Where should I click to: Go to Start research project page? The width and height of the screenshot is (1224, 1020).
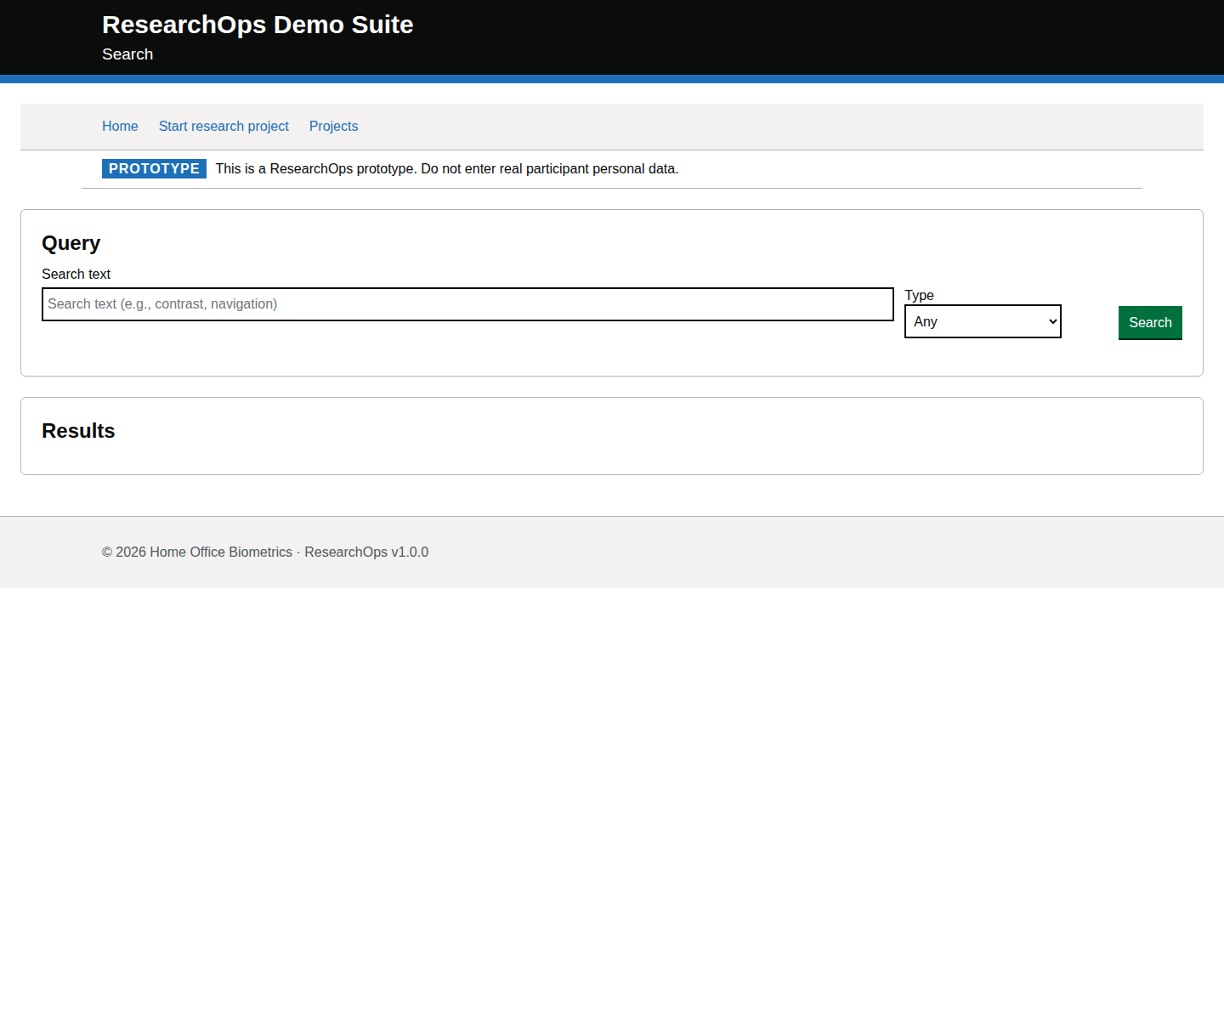[x=224, y=126]
